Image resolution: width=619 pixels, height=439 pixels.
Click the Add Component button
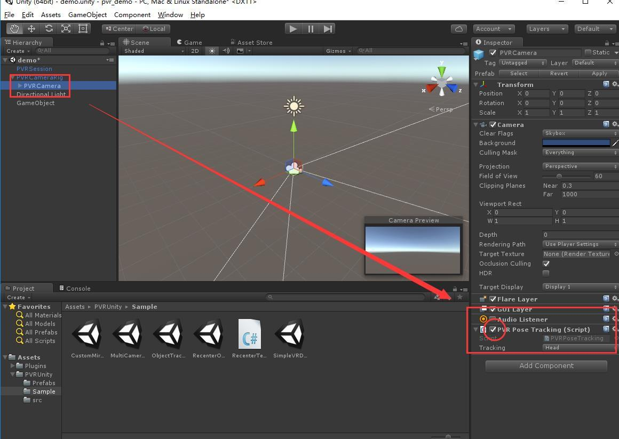tap(546, 365)
